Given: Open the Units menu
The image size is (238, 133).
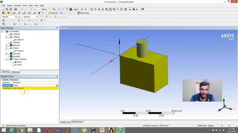Looking at the screenshot, I should [30, 6].
